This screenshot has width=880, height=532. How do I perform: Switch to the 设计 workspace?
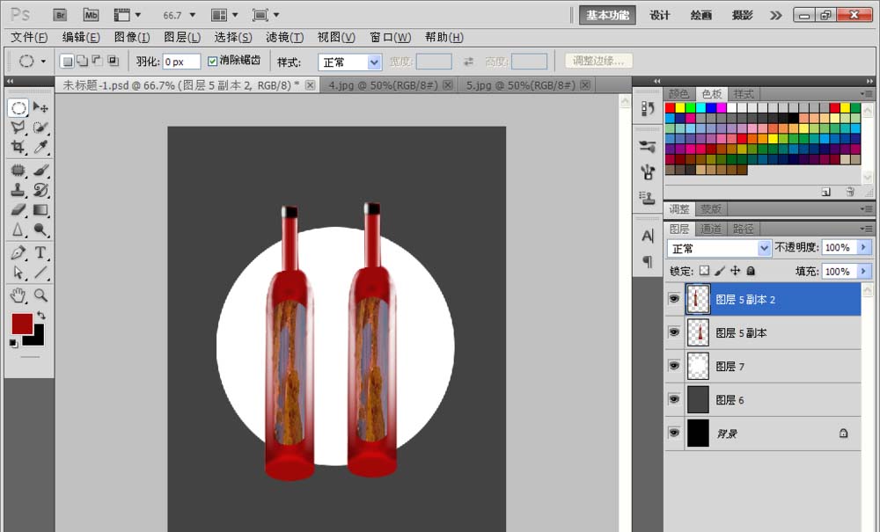(659, 15)
